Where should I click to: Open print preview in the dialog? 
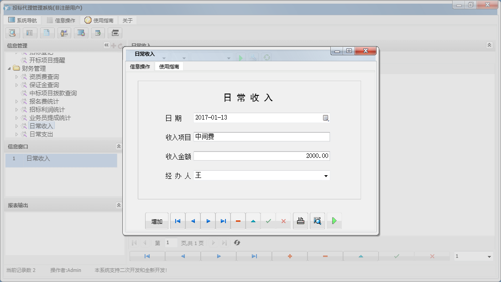click(317, 220)
